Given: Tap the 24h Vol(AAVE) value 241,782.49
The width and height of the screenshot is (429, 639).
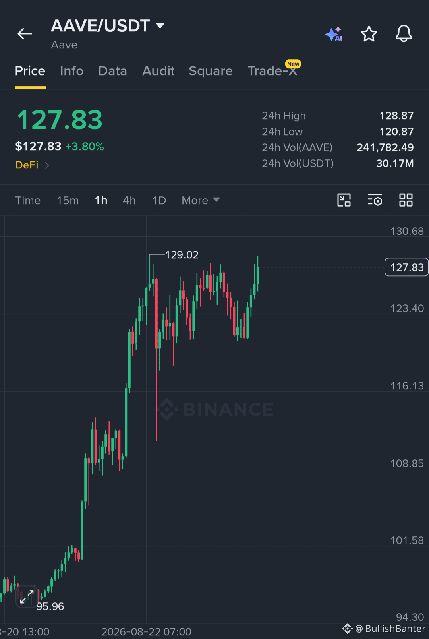Looking at the screenshot, I should [x=385, y=147].
